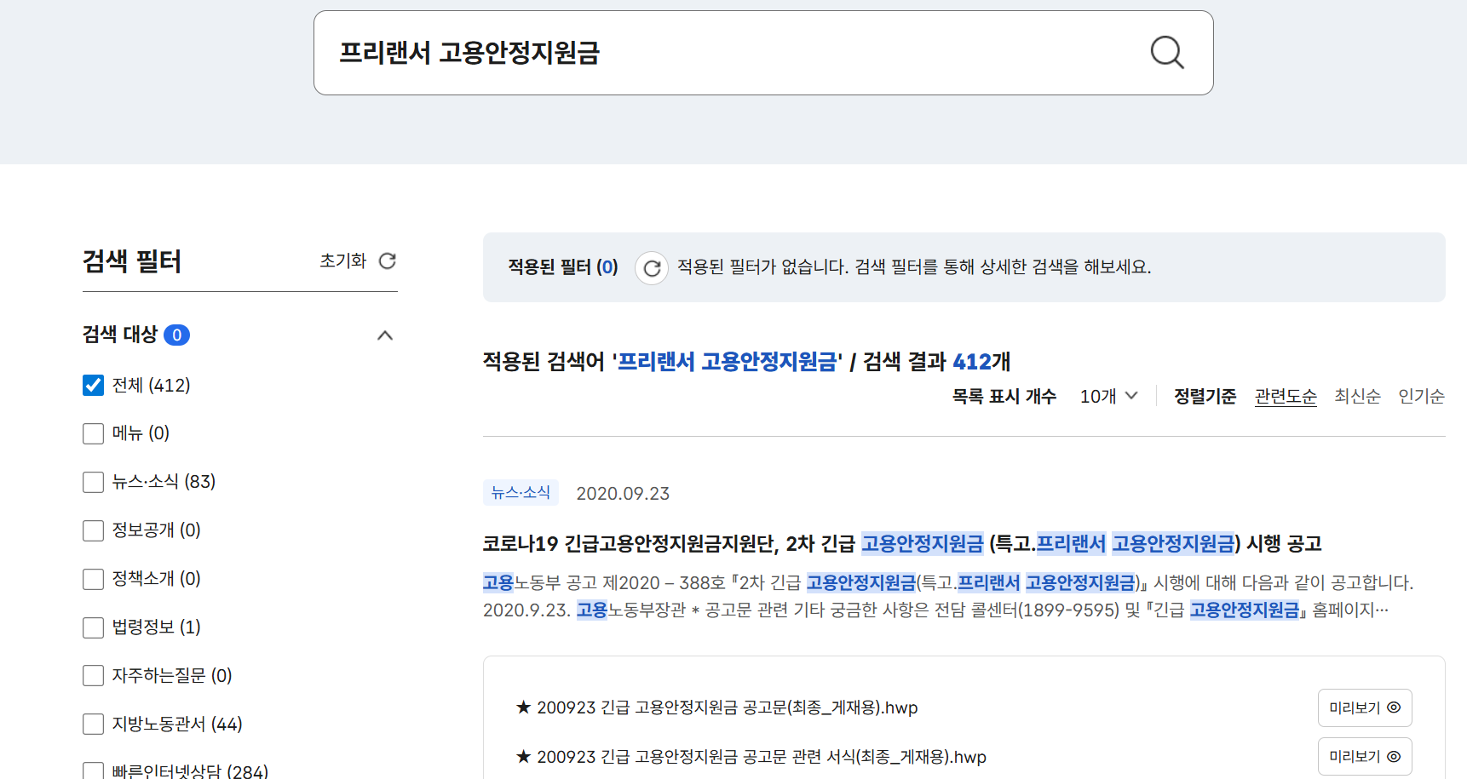This screenshot has width=1467, height=779.
Task: Check the 정보공개 (0) checkbox
Action: tap(93, 531)
